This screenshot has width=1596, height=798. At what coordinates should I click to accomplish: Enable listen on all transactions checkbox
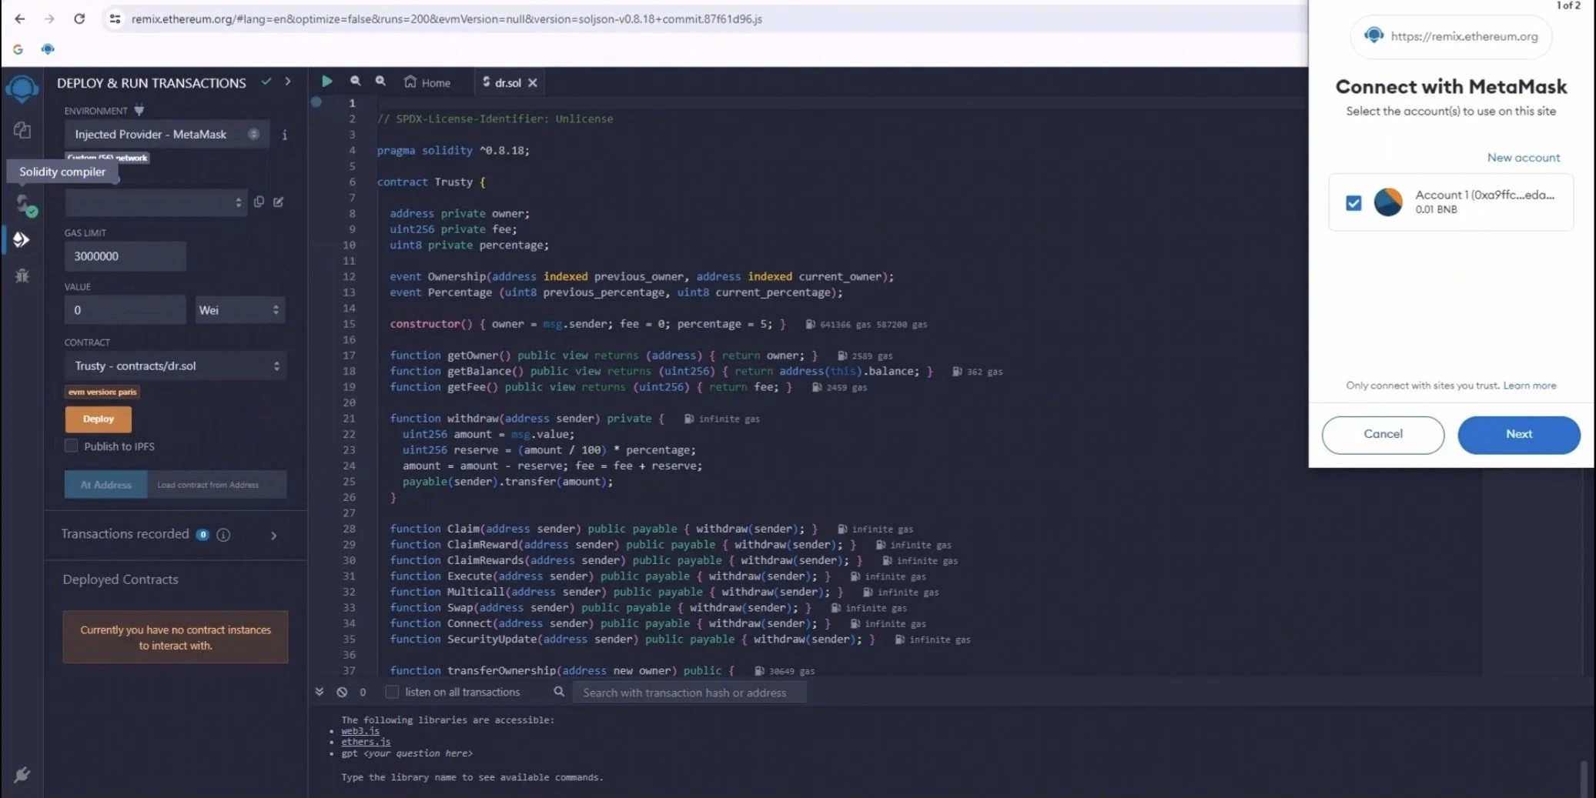point(392,692)
